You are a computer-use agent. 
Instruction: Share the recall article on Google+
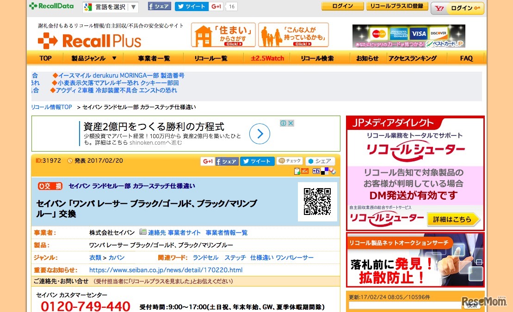coord(207,162)
